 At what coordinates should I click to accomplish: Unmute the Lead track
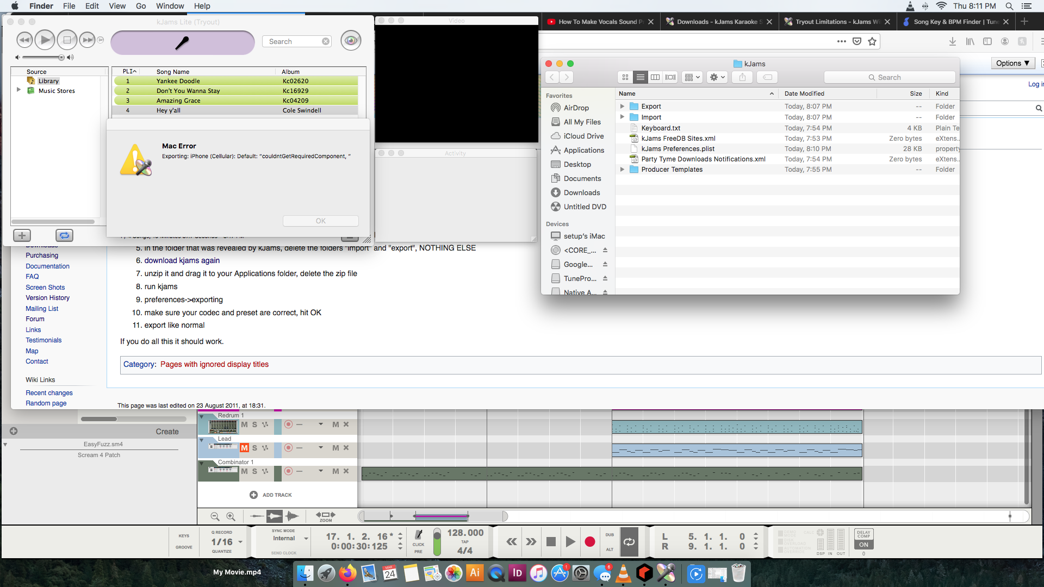[x=244, y=448]
